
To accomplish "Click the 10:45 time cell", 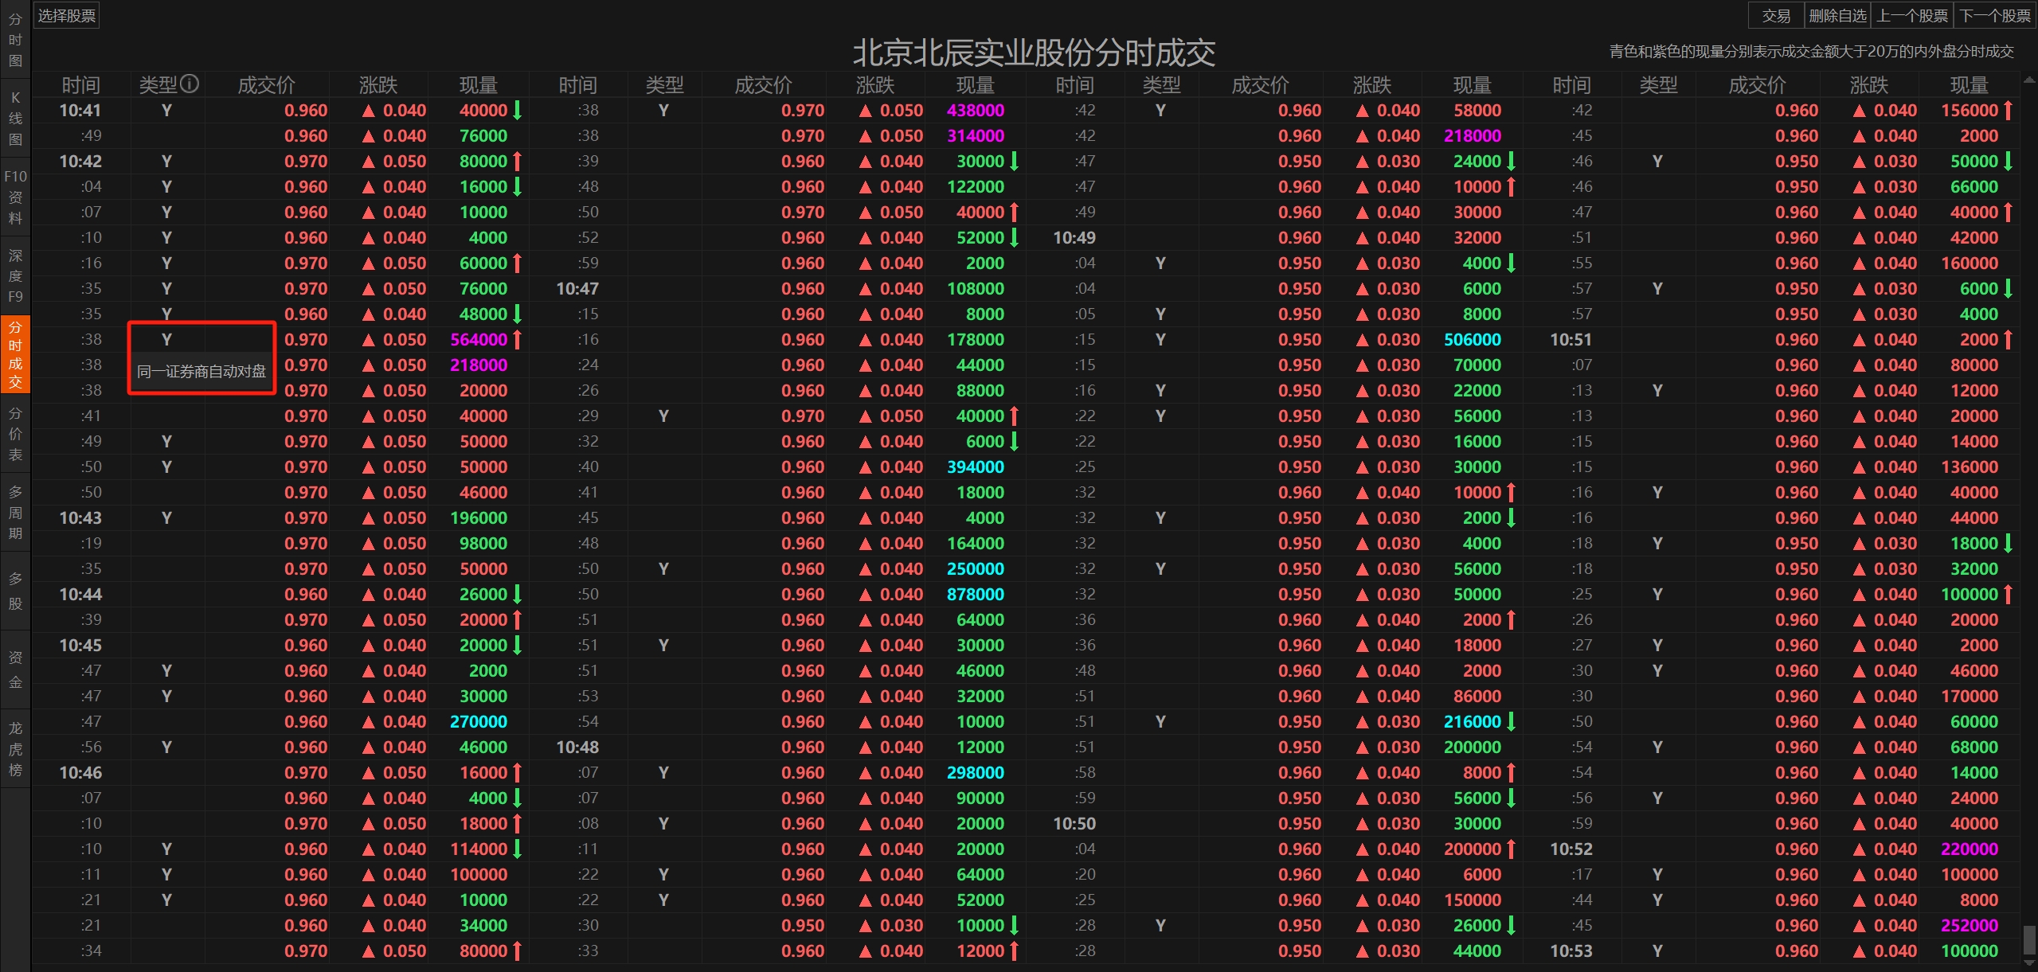I will coord(80,645).
